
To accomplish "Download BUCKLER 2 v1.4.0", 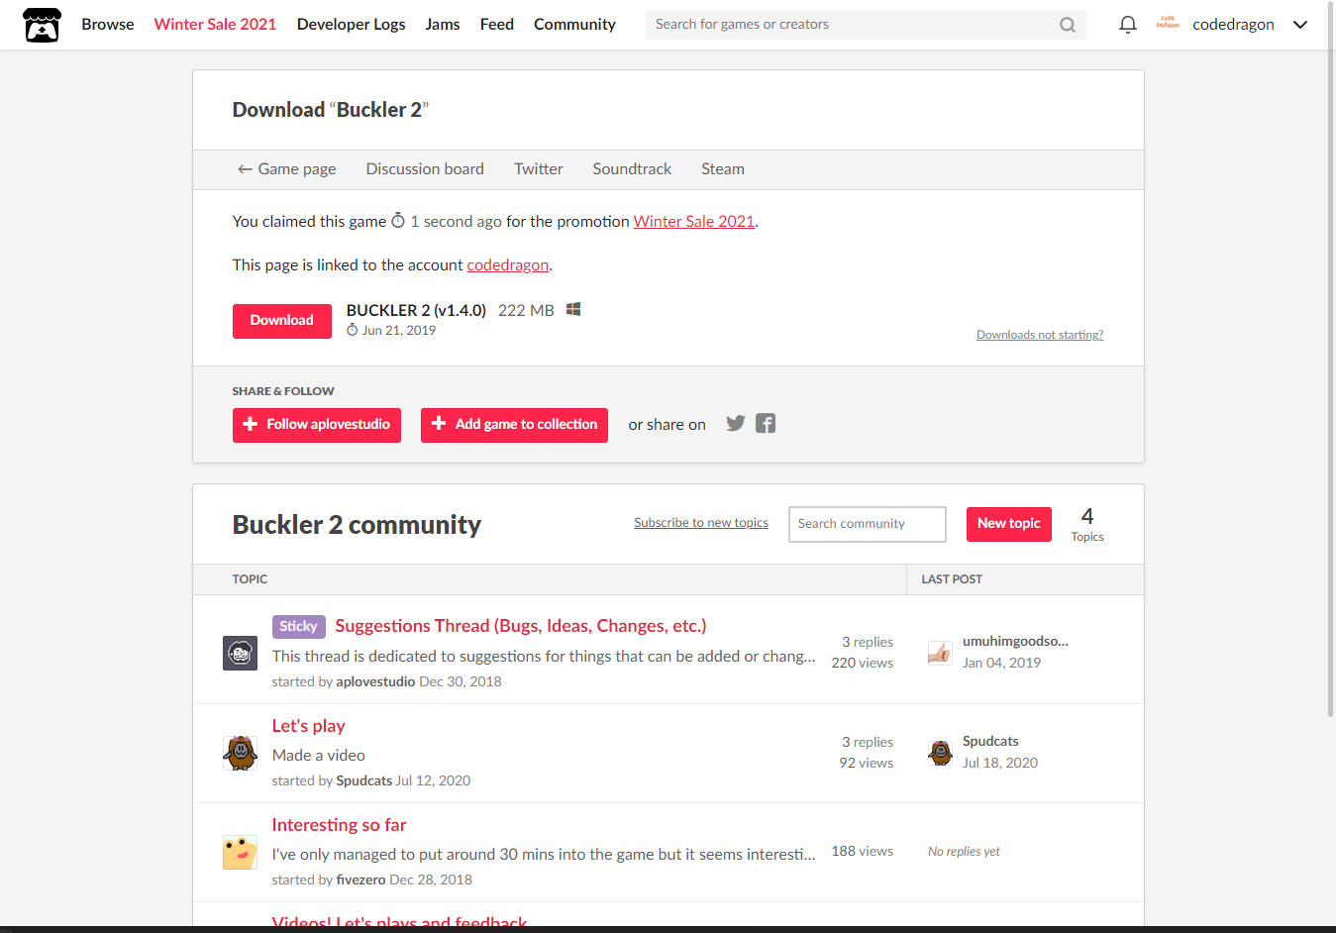I will 282,321.
